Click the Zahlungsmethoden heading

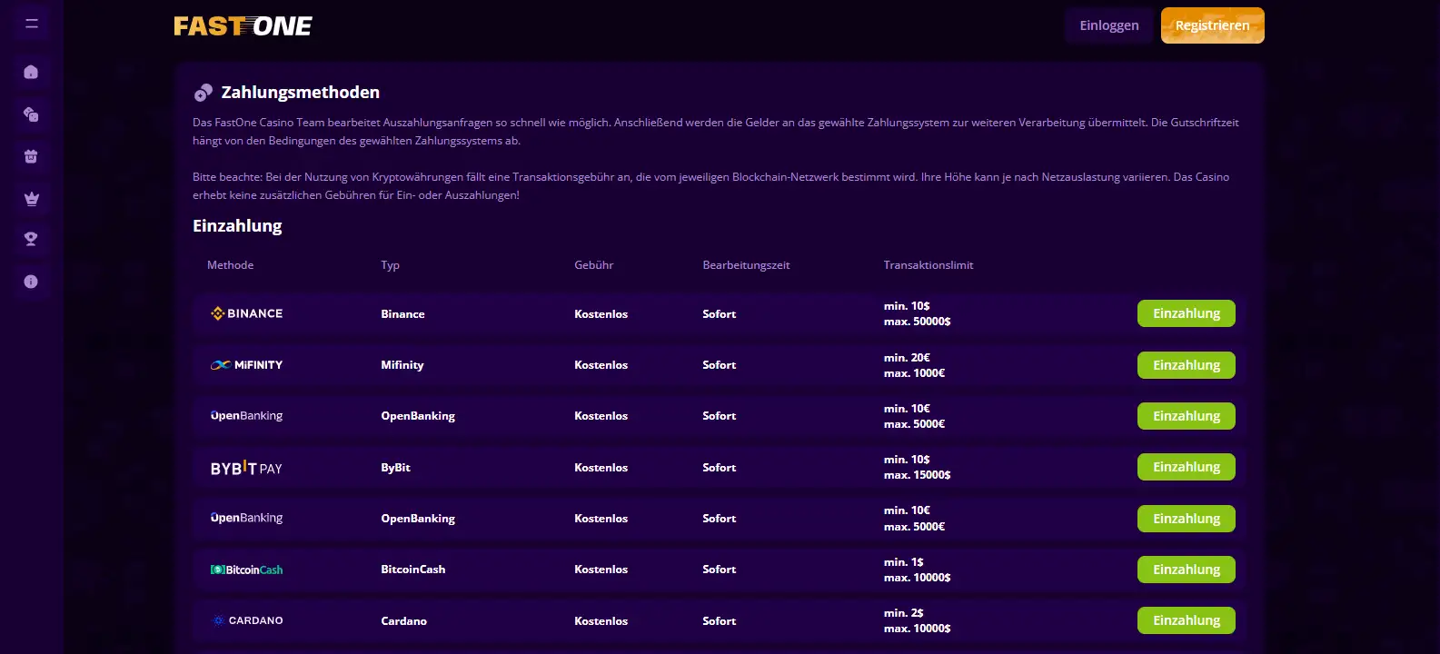pos(301,93)
